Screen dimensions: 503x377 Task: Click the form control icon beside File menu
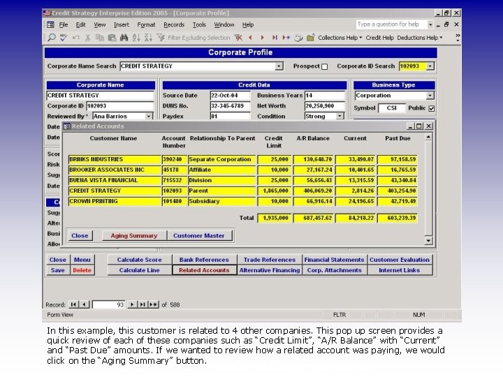pos(51,24)
